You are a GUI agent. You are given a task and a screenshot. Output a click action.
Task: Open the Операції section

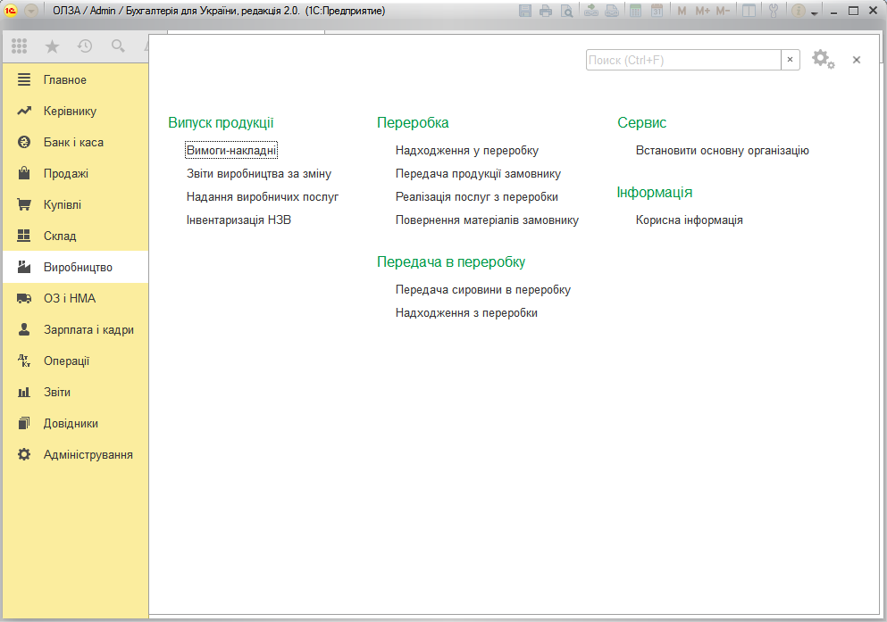click(x=76, y=361)
